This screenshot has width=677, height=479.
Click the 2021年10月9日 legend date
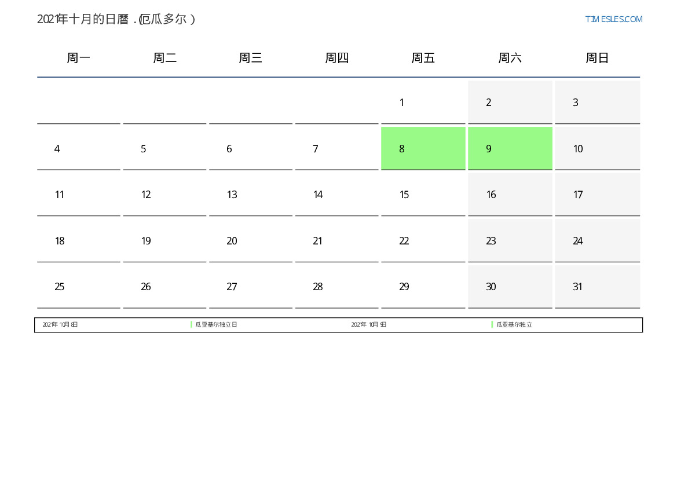pos(369,325)
